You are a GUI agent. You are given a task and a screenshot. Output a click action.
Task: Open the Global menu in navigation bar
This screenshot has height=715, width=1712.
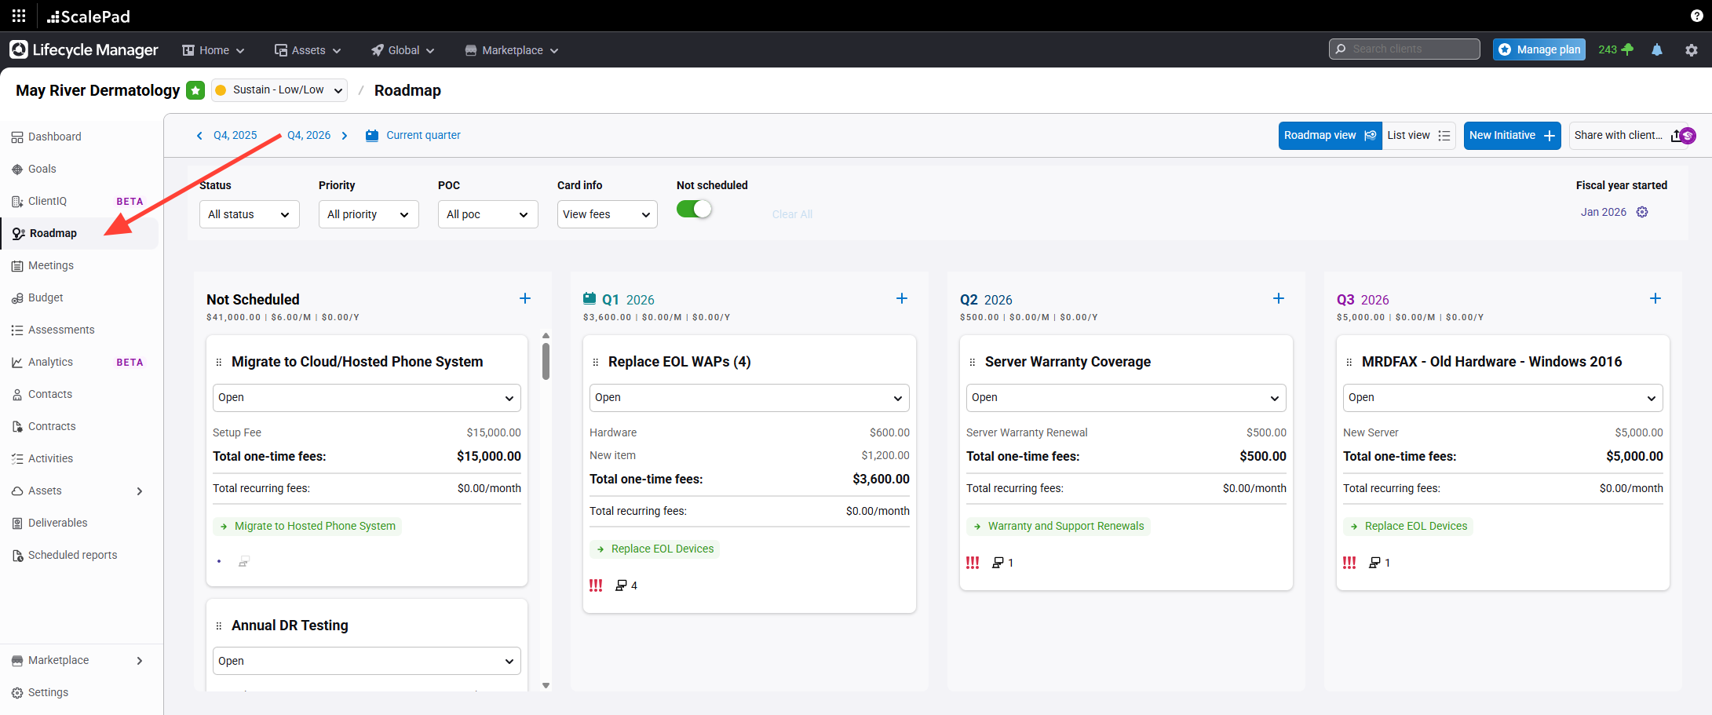pos(403,50)
